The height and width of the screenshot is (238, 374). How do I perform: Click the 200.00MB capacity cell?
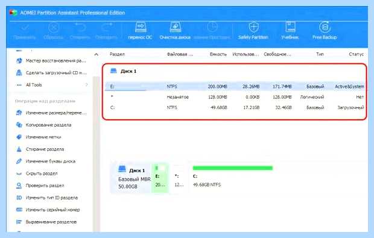pos(217,87)
